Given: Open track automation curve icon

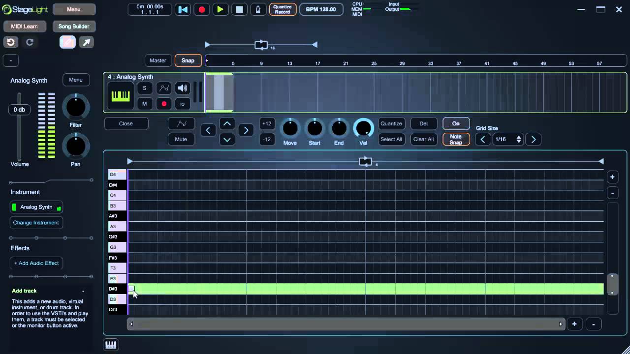Looking at the screenshot, I should [x=164, y=88].
